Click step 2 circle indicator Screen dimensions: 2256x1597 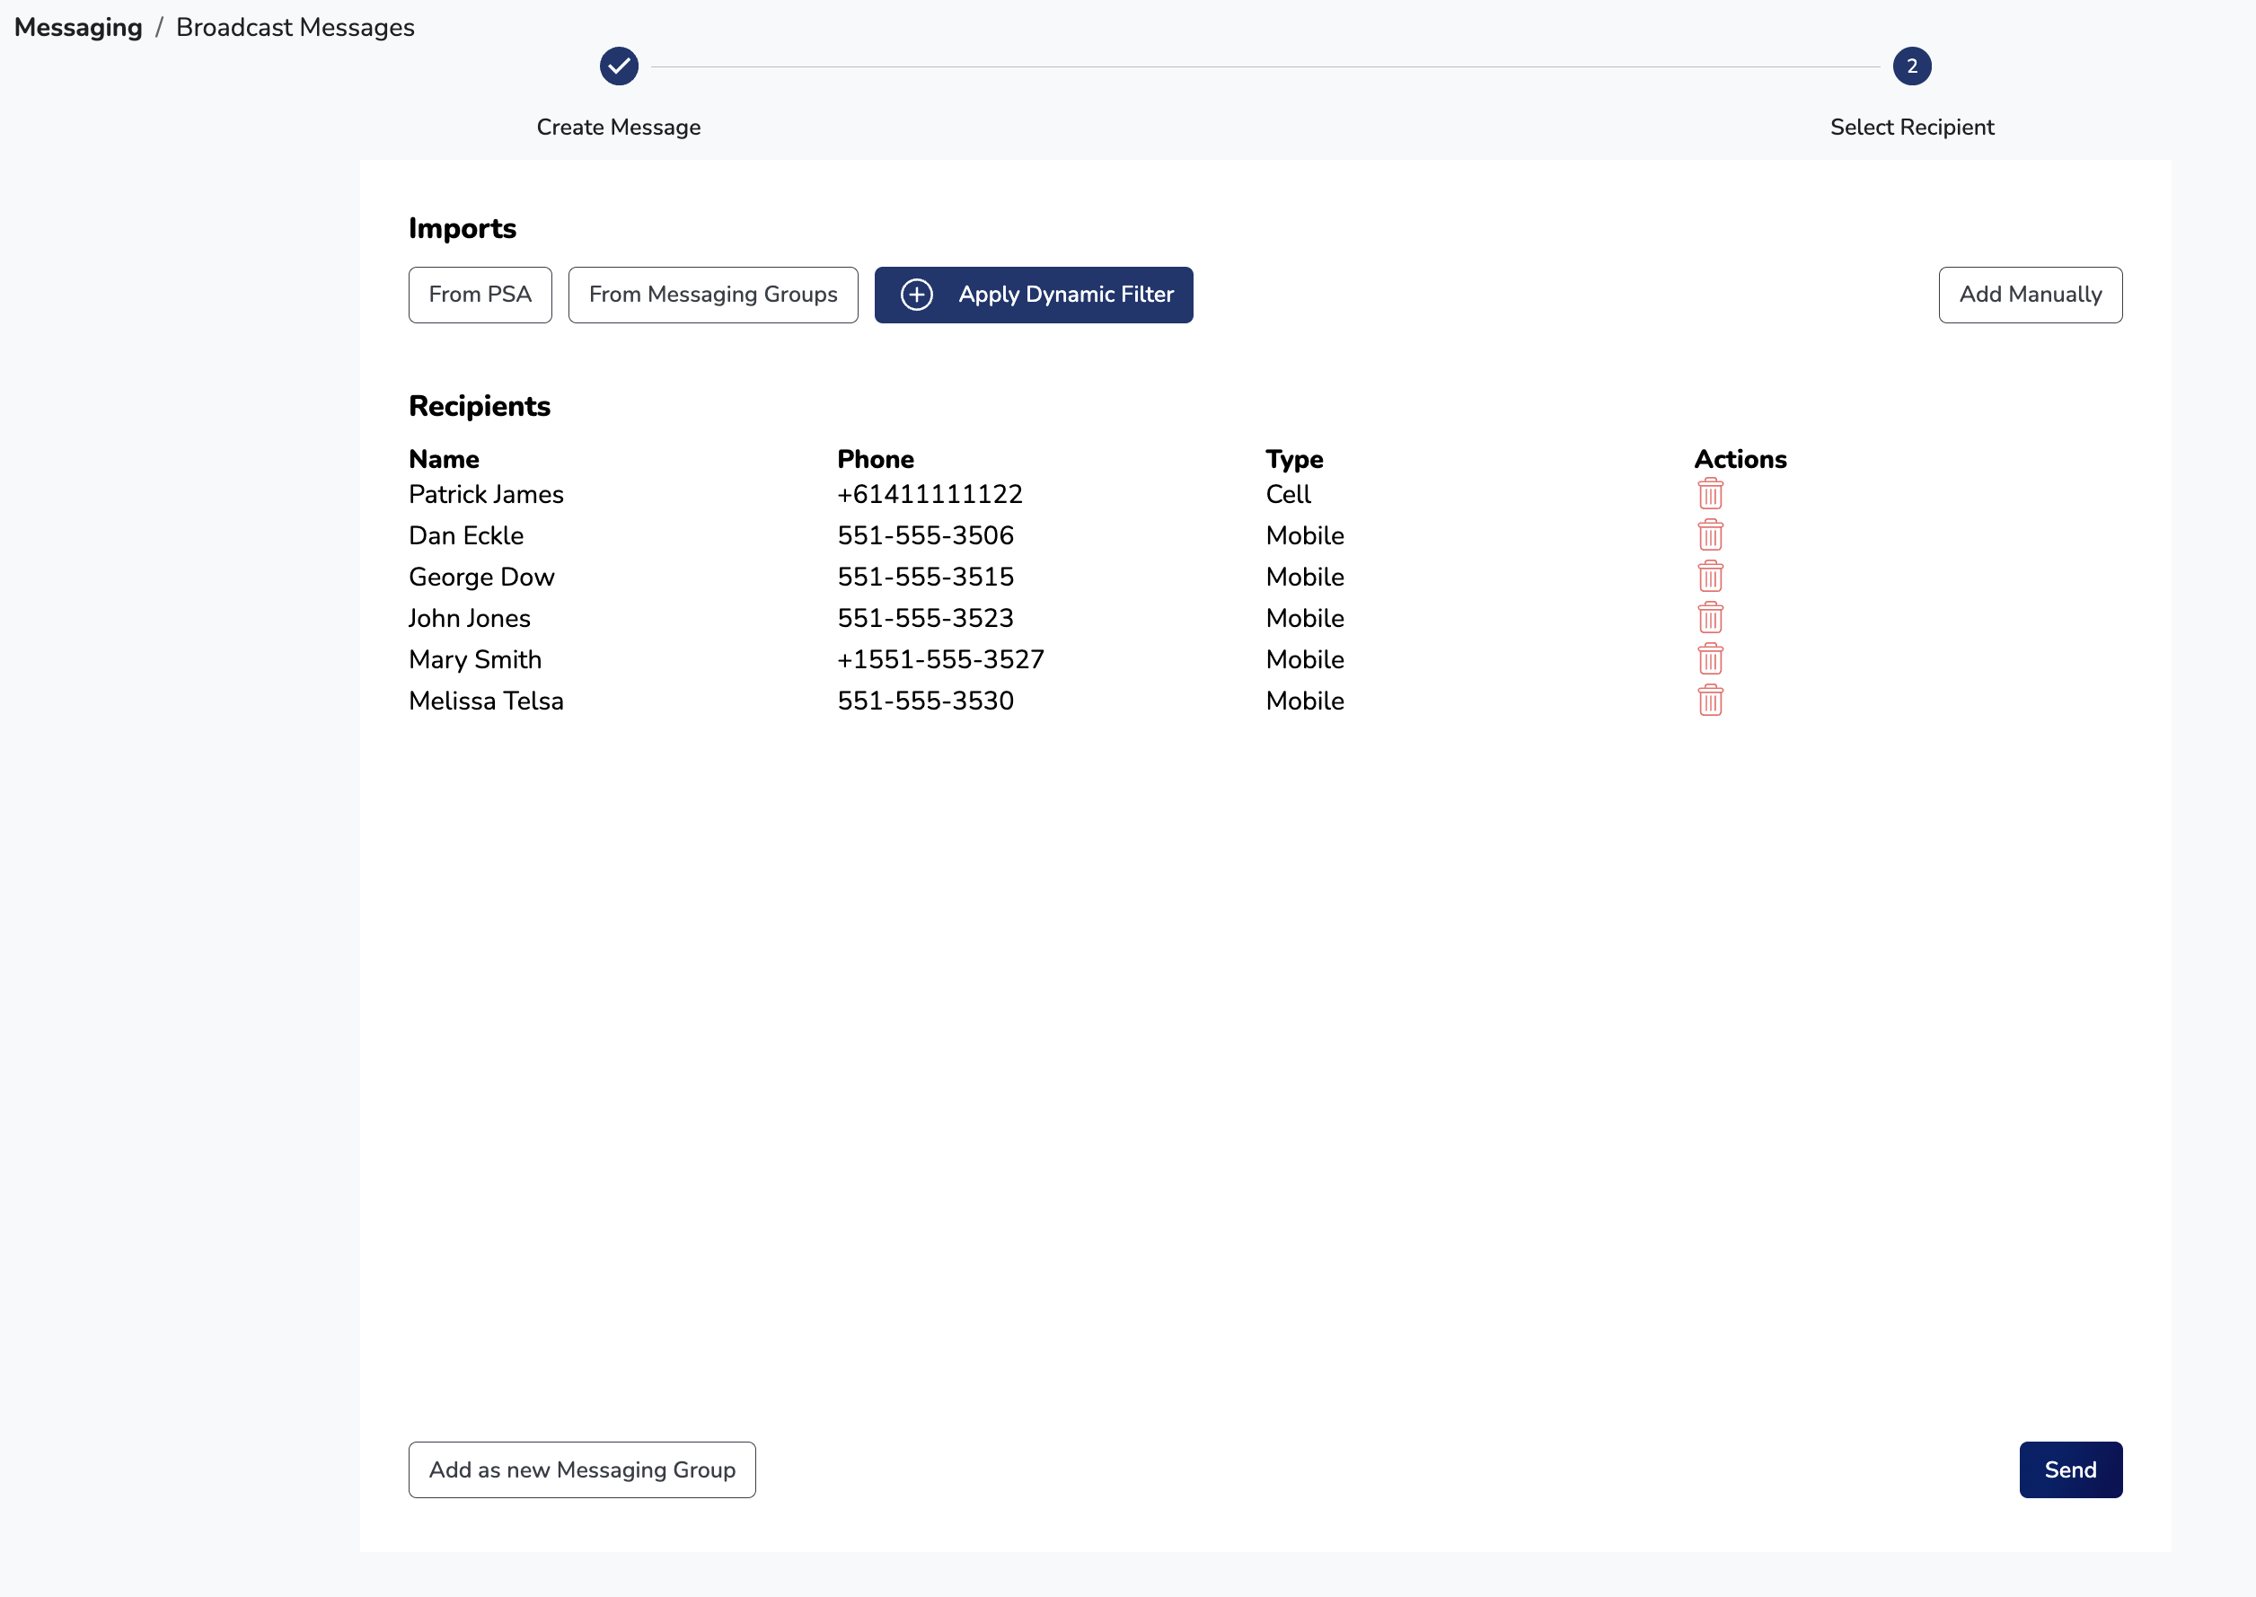pos(1911,66)
